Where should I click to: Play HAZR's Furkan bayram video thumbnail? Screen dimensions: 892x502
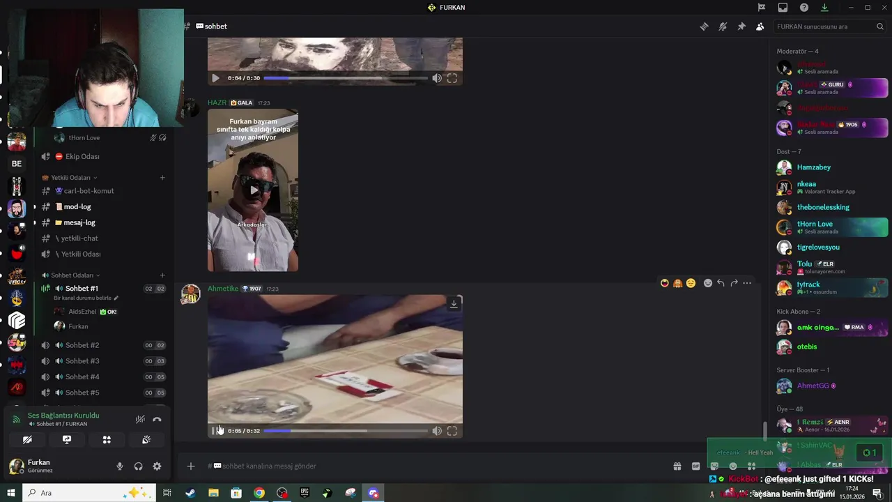[253, 190]
